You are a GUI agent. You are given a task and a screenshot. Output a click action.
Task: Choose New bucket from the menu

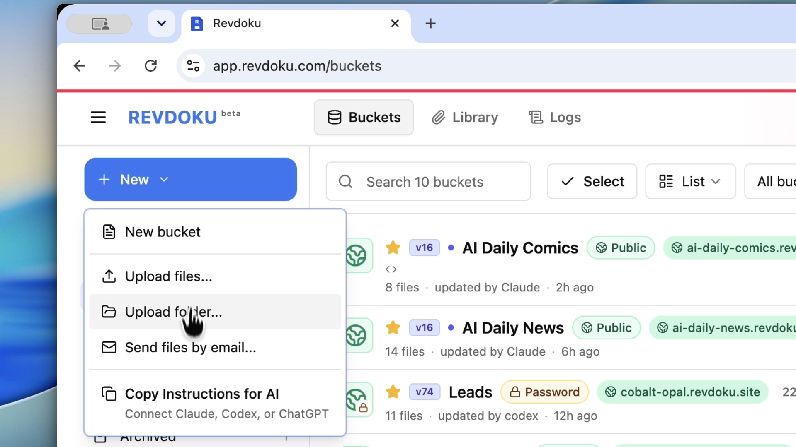[x=215, y=232]
